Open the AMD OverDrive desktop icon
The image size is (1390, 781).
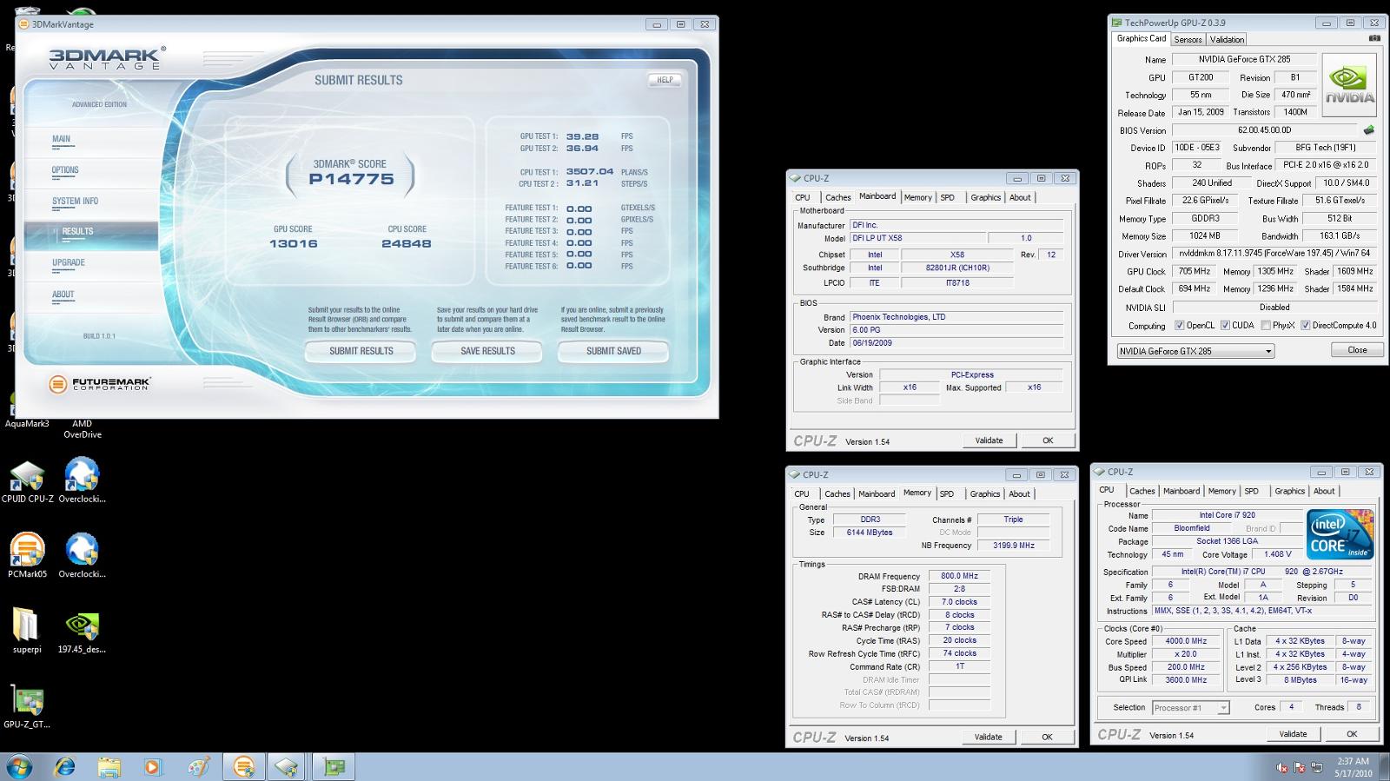(82, 428)
